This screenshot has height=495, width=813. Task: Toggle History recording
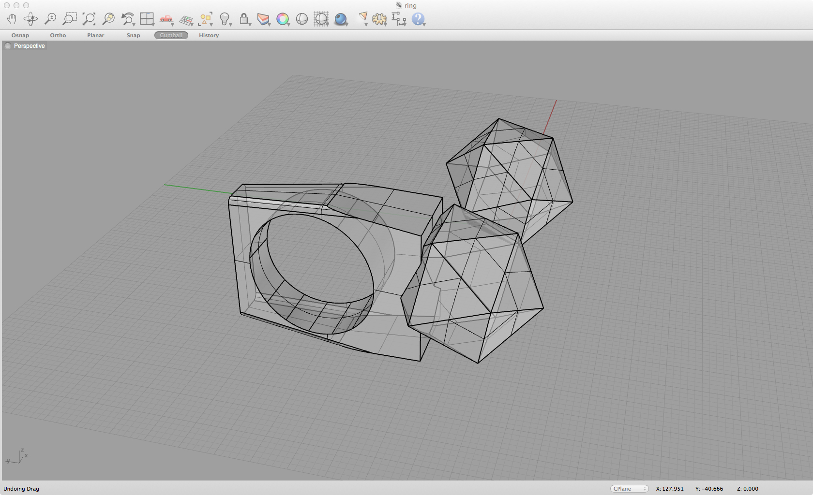click(x=209, y=35)
